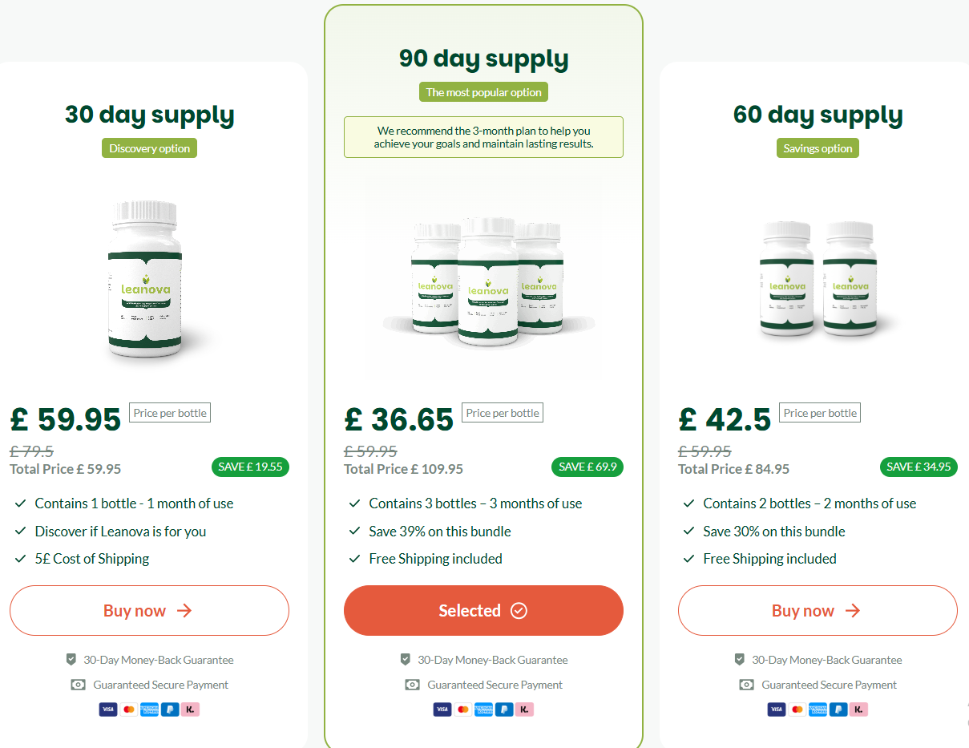Click the most popular option badge

click(483, 92)
